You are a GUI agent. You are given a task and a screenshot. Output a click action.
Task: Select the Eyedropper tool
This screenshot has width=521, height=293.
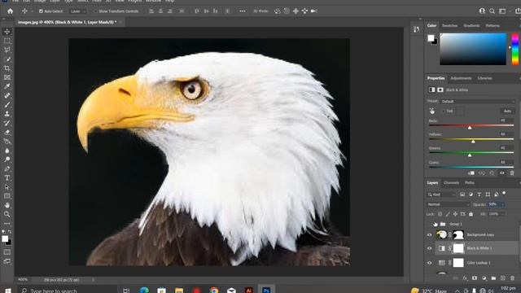pyautogui.click(x=7, y=86)
